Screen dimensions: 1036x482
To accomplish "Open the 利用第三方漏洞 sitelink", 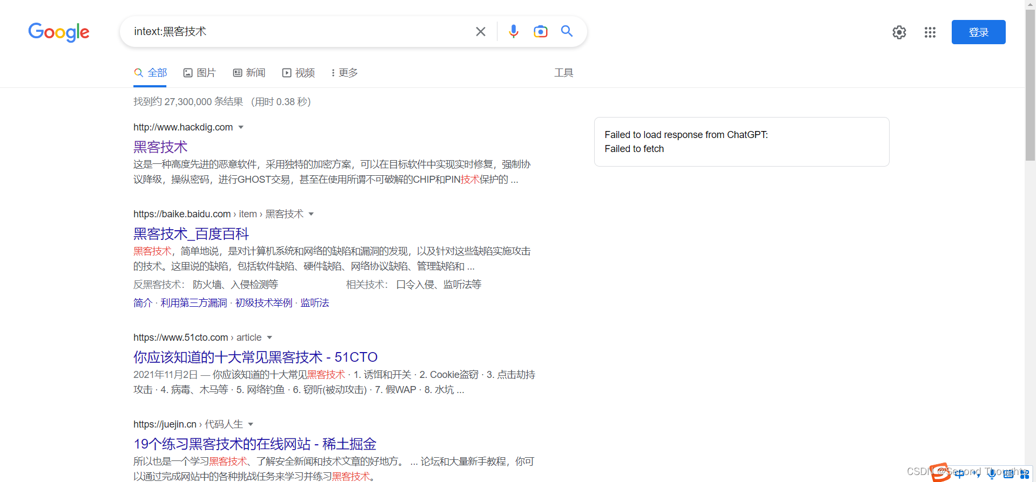I will [193, 303].
